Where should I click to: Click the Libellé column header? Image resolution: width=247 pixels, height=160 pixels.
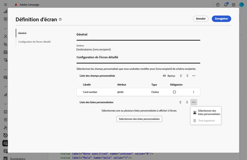coord(87,84)
